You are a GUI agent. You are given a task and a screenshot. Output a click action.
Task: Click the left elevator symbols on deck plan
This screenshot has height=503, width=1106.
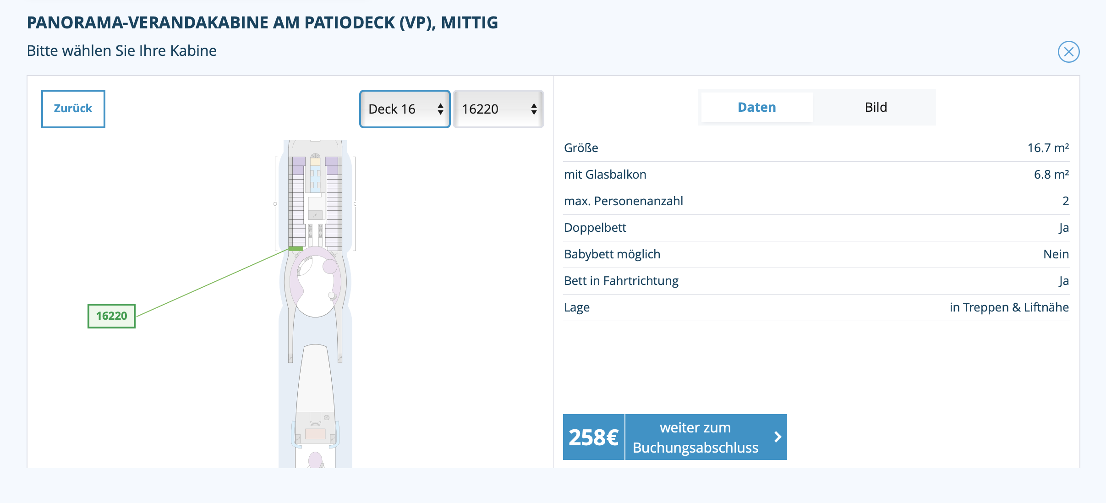click(310, 231)
